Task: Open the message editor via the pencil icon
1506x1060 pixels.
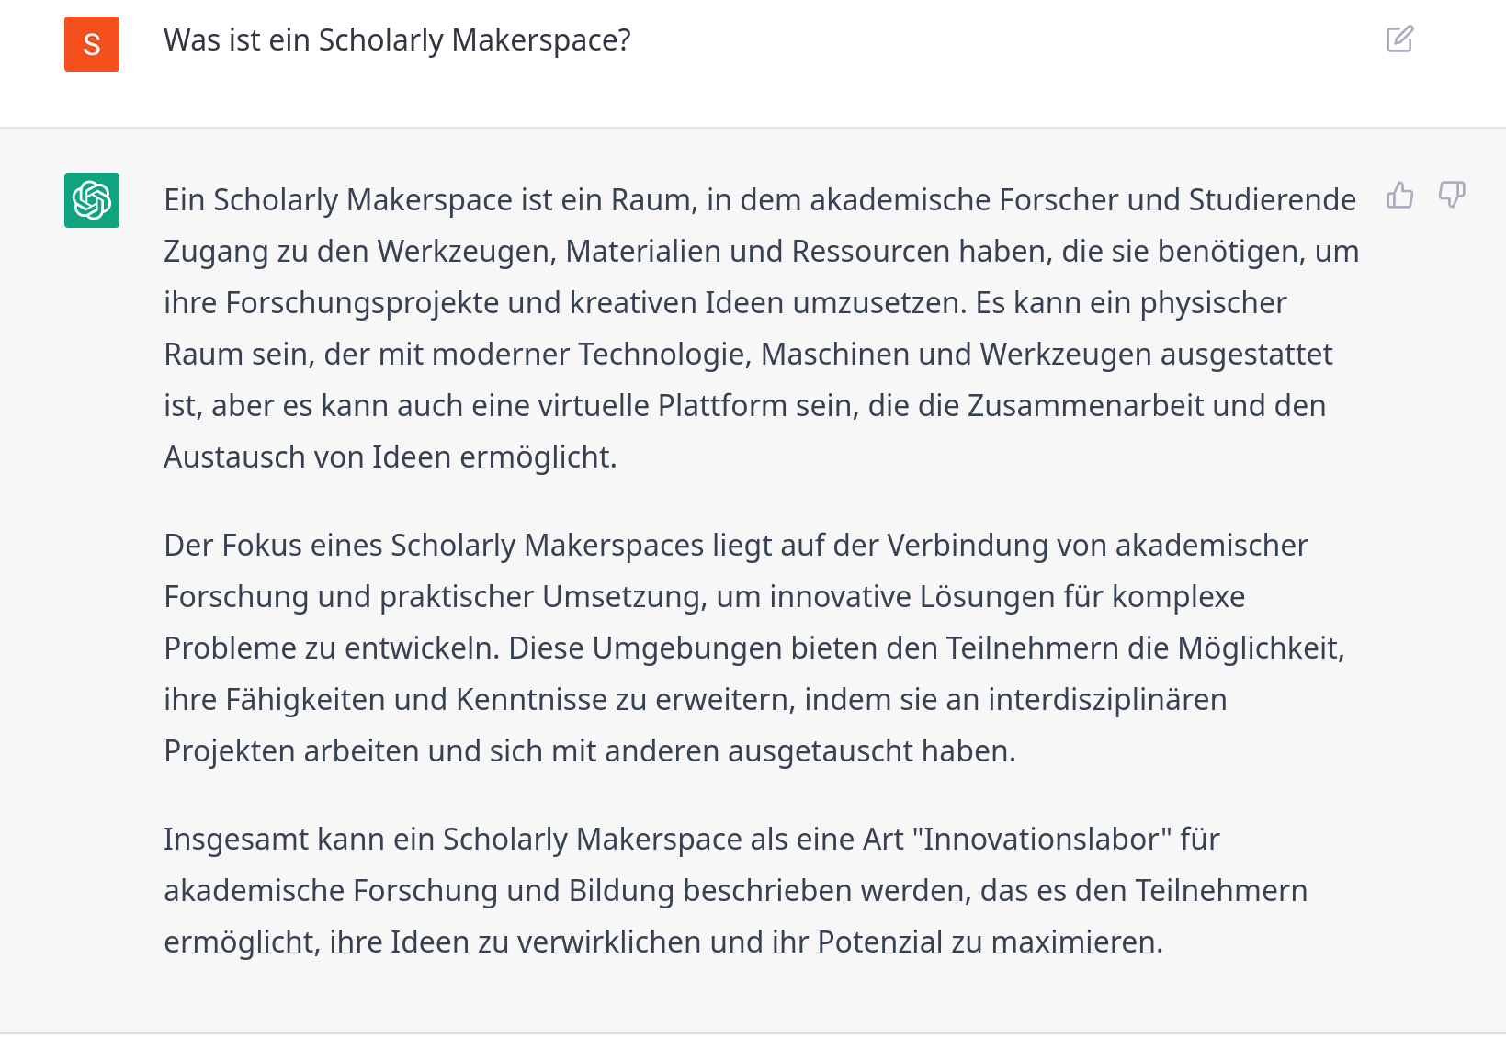Action: (1398, 39)
